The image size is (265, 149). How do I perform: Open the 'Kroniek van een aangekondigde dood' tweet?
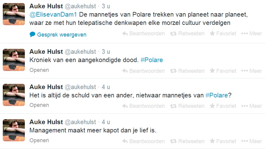39,70
